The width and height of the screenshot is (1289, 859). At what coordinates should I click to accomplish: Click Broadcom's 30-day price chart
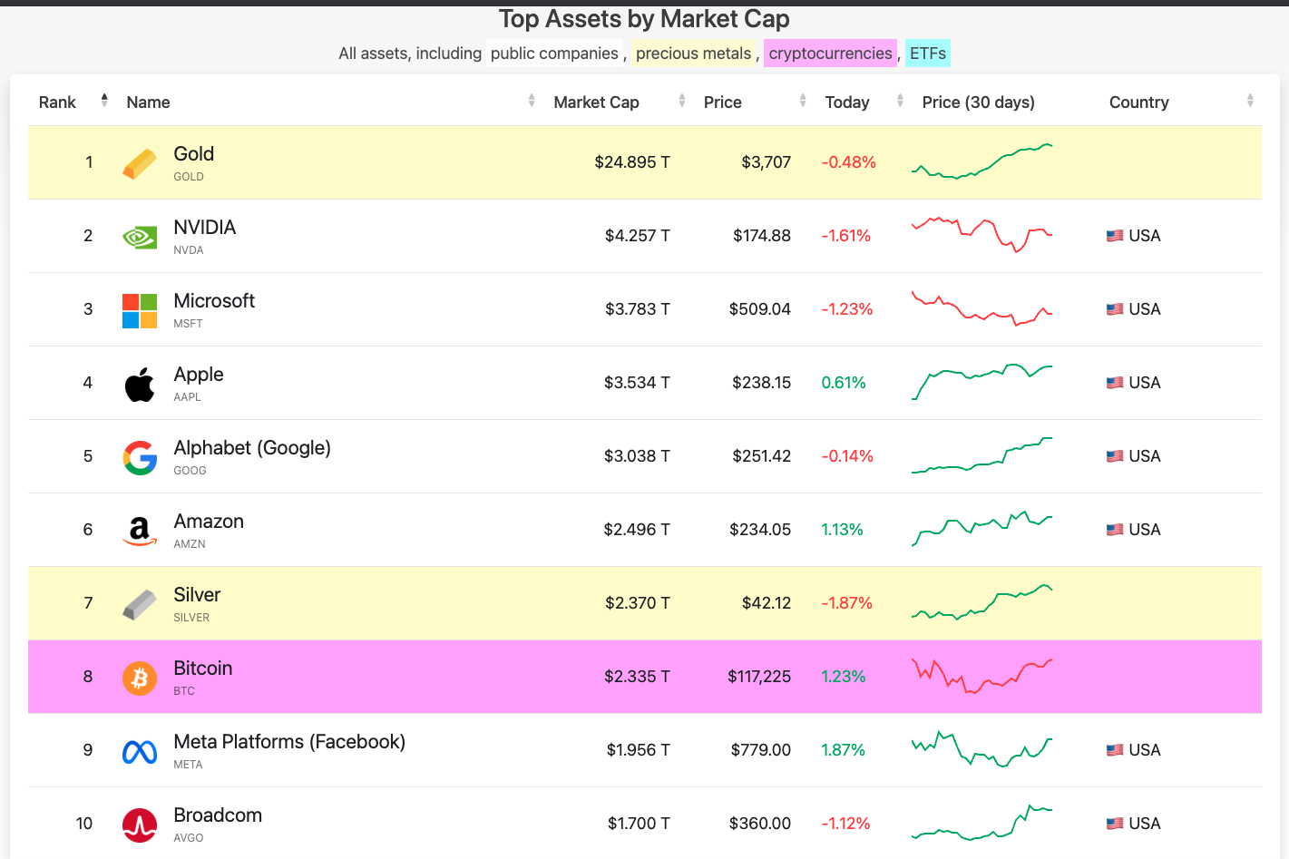(x=981, y=823)
